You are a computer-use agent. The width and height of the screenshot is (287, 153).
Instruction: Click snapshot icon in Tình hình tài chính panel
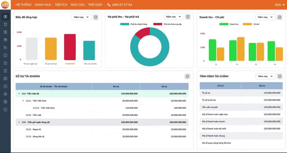280,76
